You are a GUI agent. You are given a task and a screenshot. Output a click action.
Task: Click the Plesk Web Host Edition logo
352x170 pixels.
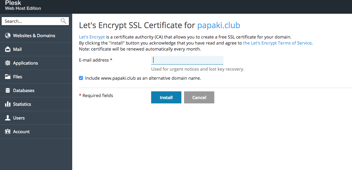coord(23,5)
